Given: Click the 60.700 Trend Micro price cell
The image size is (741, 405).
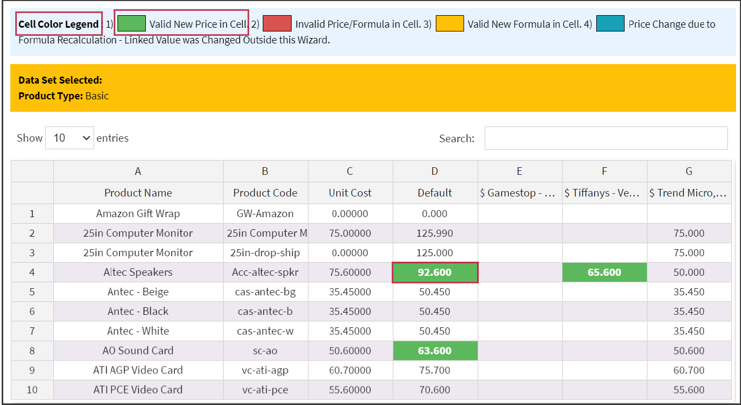Looking at the screenshot, I should point(689,370).
